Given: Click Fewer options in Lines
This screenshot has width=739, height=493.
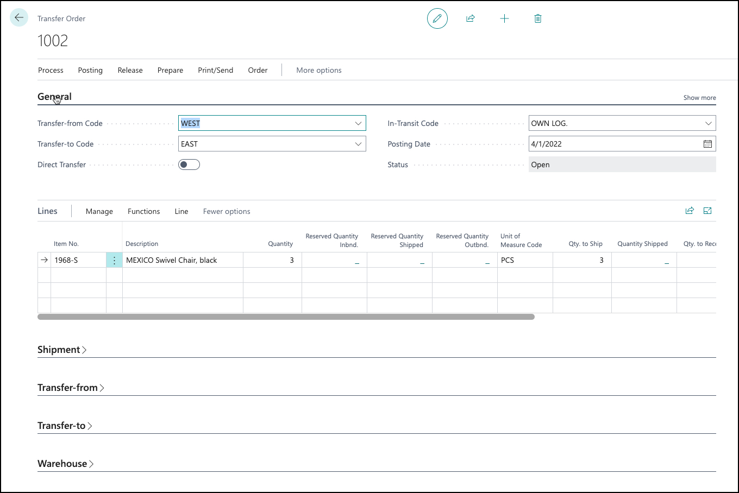Looking at the screenshot, I should 227,211.
